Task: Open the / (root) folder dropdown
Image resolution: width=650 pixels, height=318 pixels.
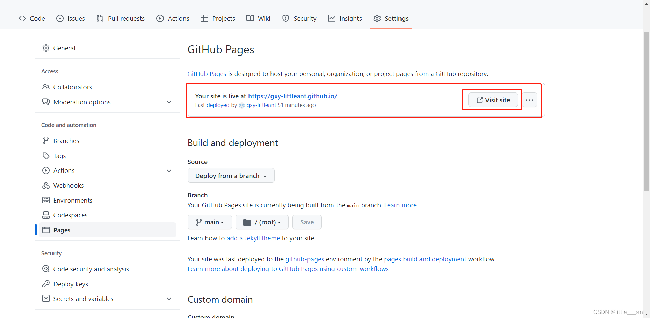Action: coord(262,222)
